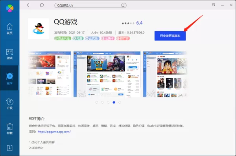Viewport: 236px width, 156px height.
Task: Select the fifth carousel dot
Action: point(120,102)
